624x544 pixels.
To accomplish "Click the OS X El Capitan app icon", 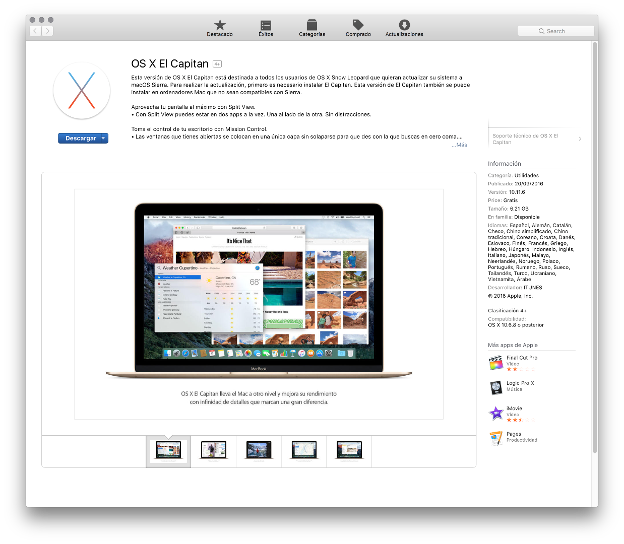I will pyautogui.click(x=82, y=91).
